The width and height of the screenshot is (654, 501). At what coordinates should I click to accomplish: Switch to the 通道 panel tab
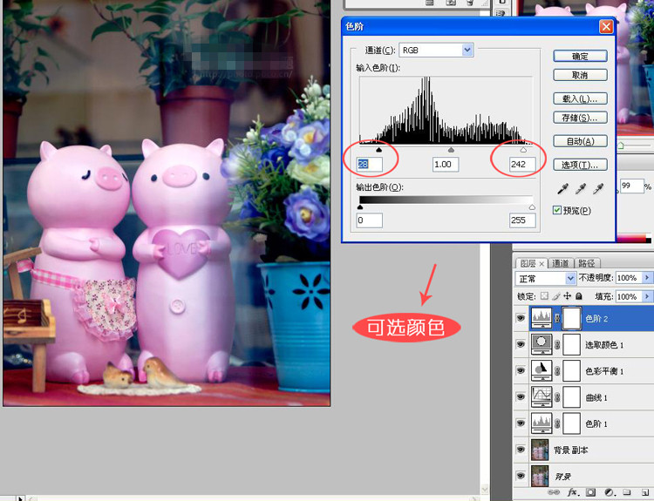click(560, 263)
